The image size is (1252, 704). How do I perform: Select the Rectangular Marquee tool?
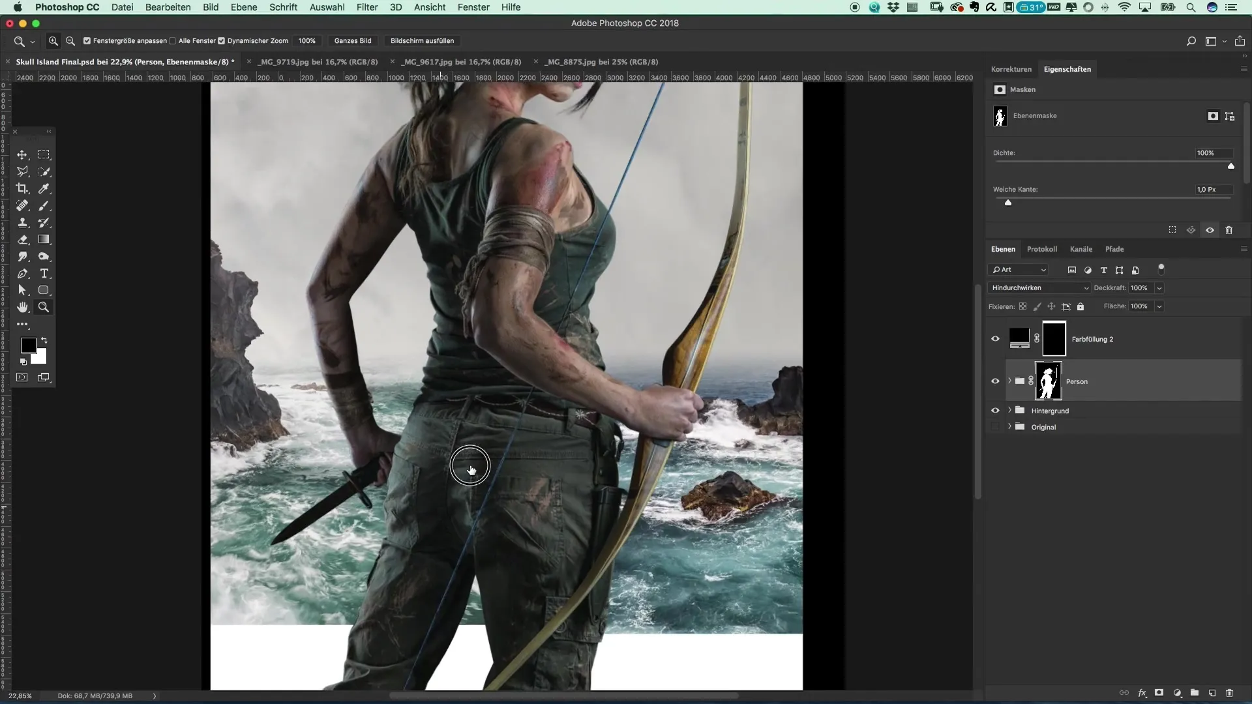pos(44,154)
